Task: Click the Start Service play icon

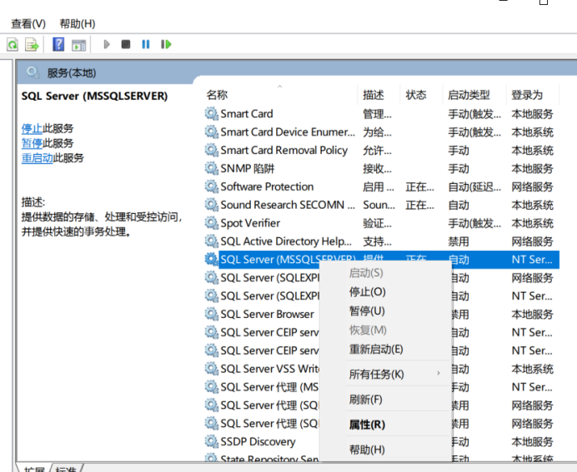Action: click(107, 44)
